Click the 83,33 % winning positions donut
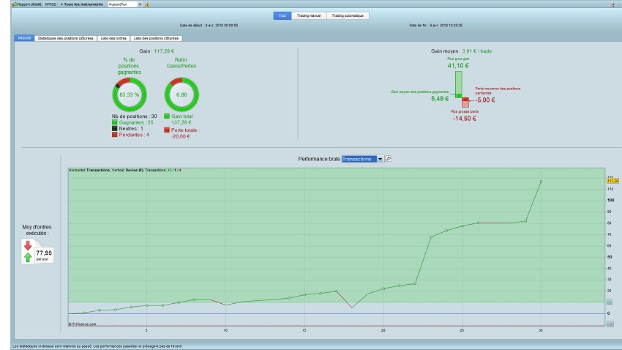The width and height of the screenshot is (622, 350). (130, 94)
